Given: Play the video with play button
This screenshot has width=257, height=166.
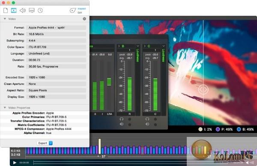Looking at the screenshot, I should click(x=15, y=163).
